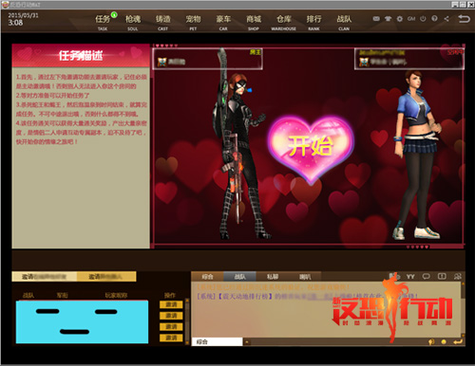The width and height of the screenshot is (475, 366).
Task: Open the 任务 TASK menu
Action: tap(103, 23)
